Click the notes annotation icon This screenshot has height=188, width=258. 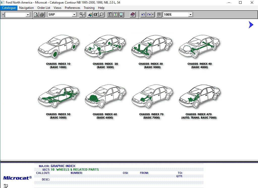tap(159, 14)
